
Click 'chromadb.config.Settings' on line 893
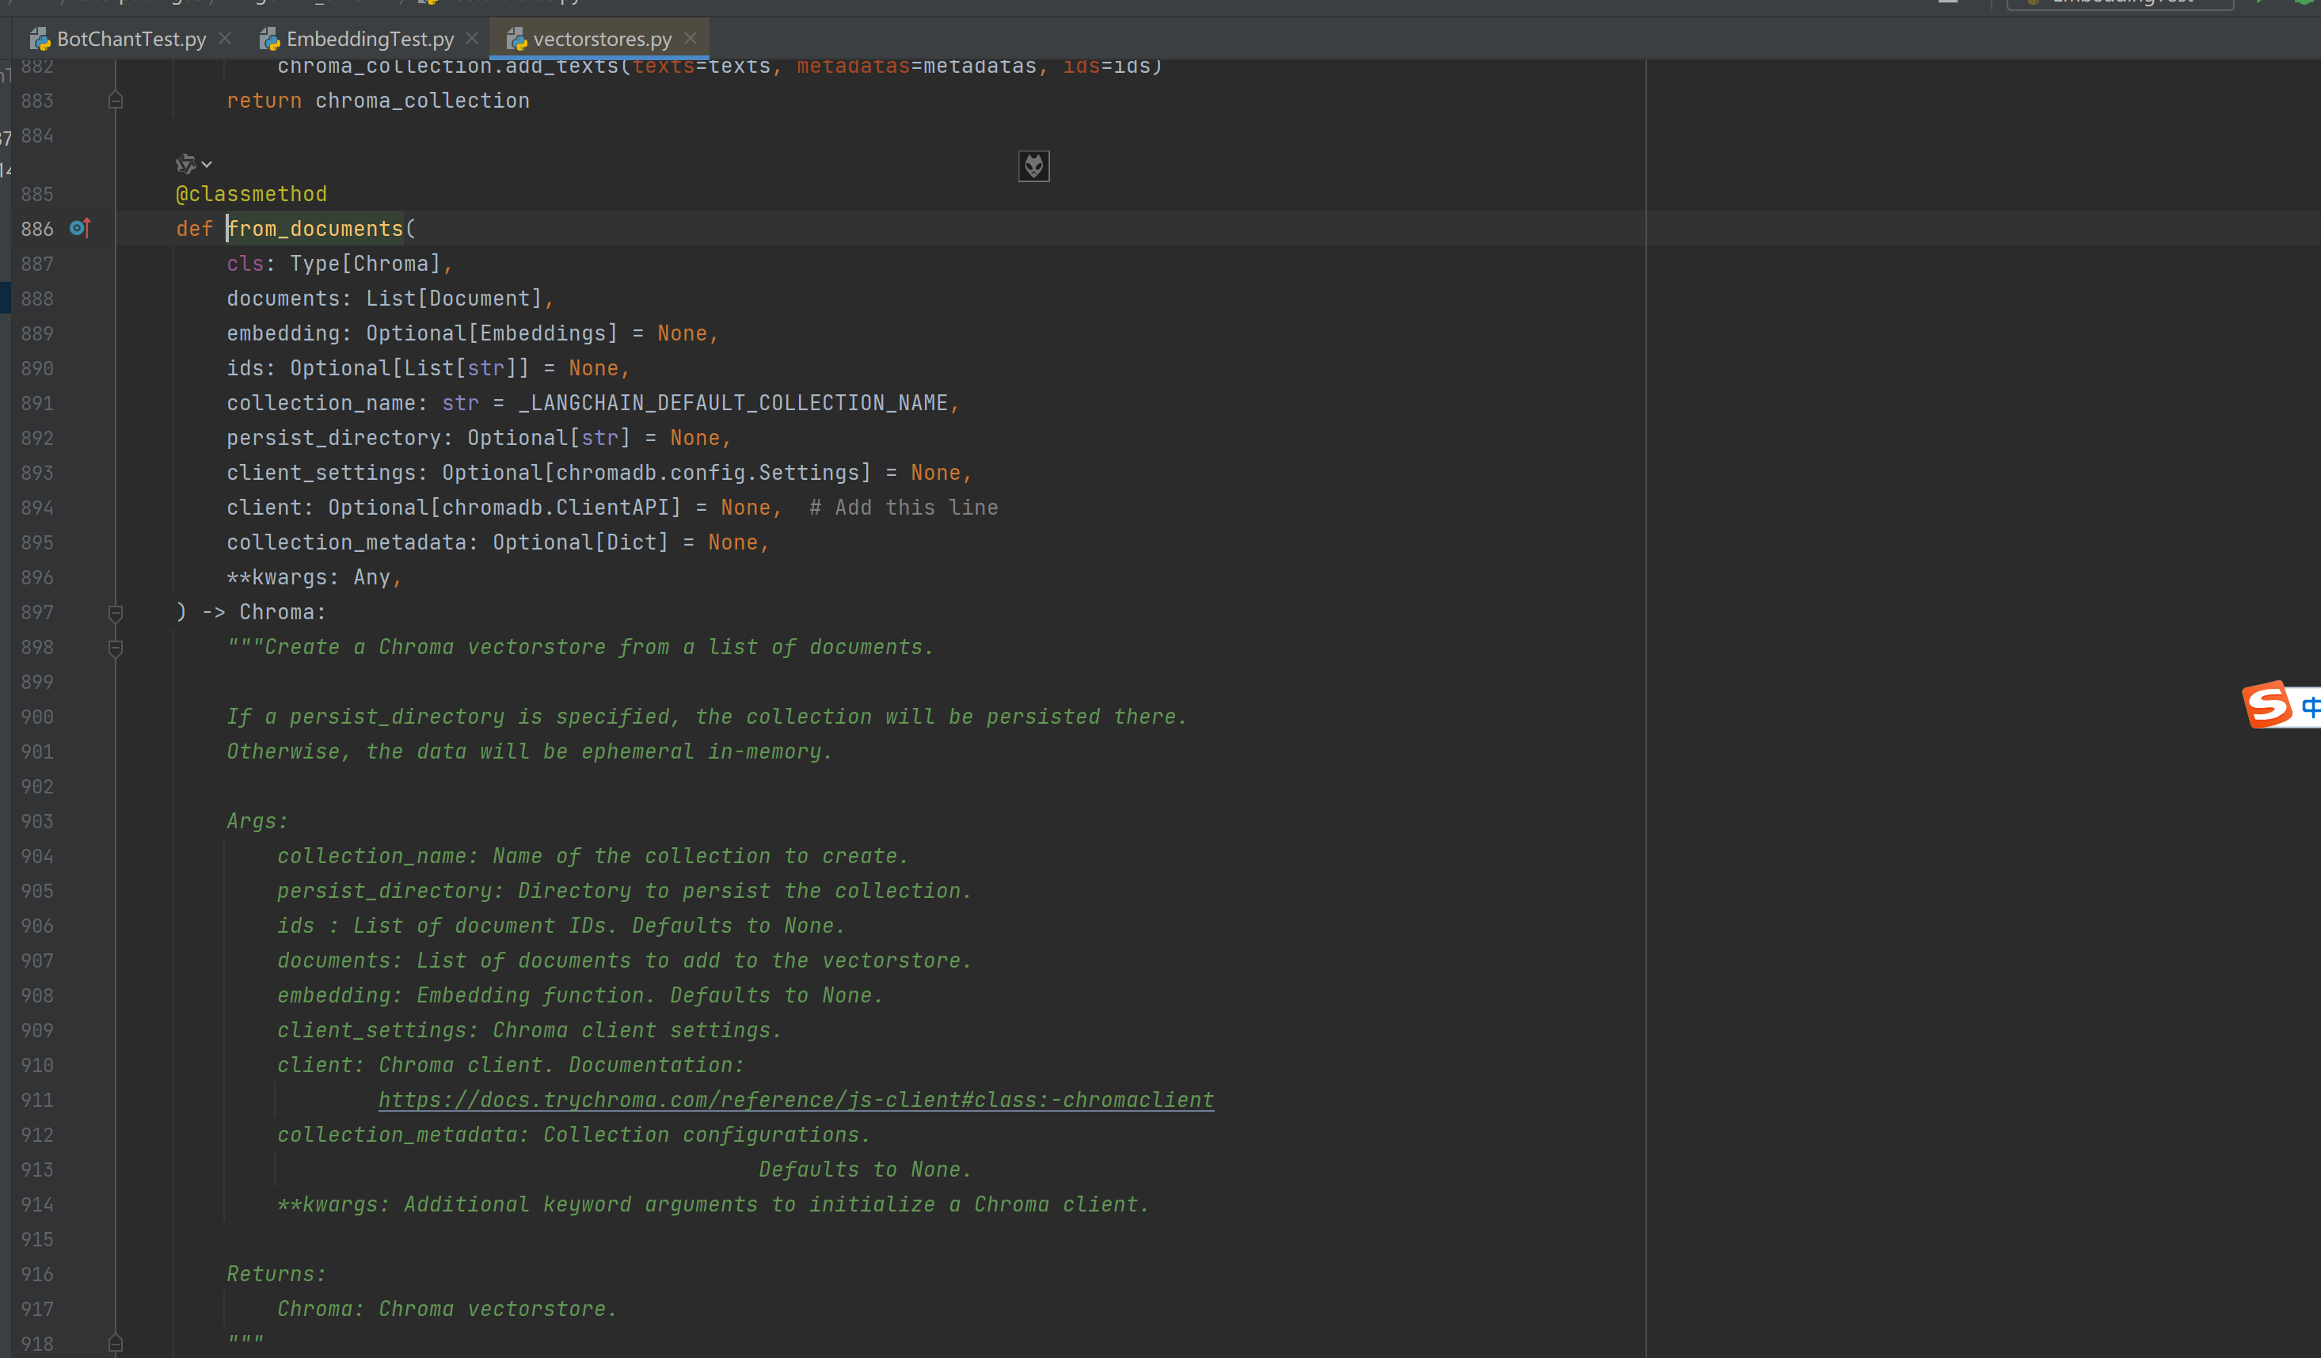pyautogui.click(x=707, y=472)
